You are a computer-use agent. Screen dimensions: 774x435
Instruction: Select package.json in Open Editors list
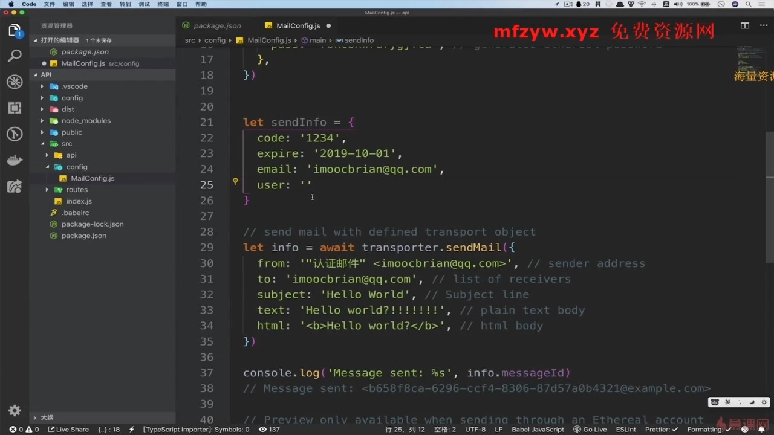click(103, 52)
